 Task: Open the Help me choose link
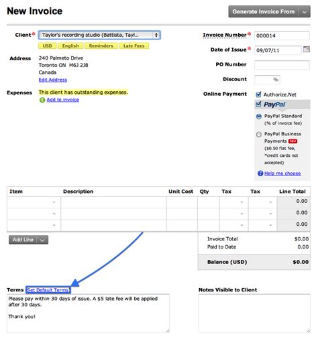282,174
